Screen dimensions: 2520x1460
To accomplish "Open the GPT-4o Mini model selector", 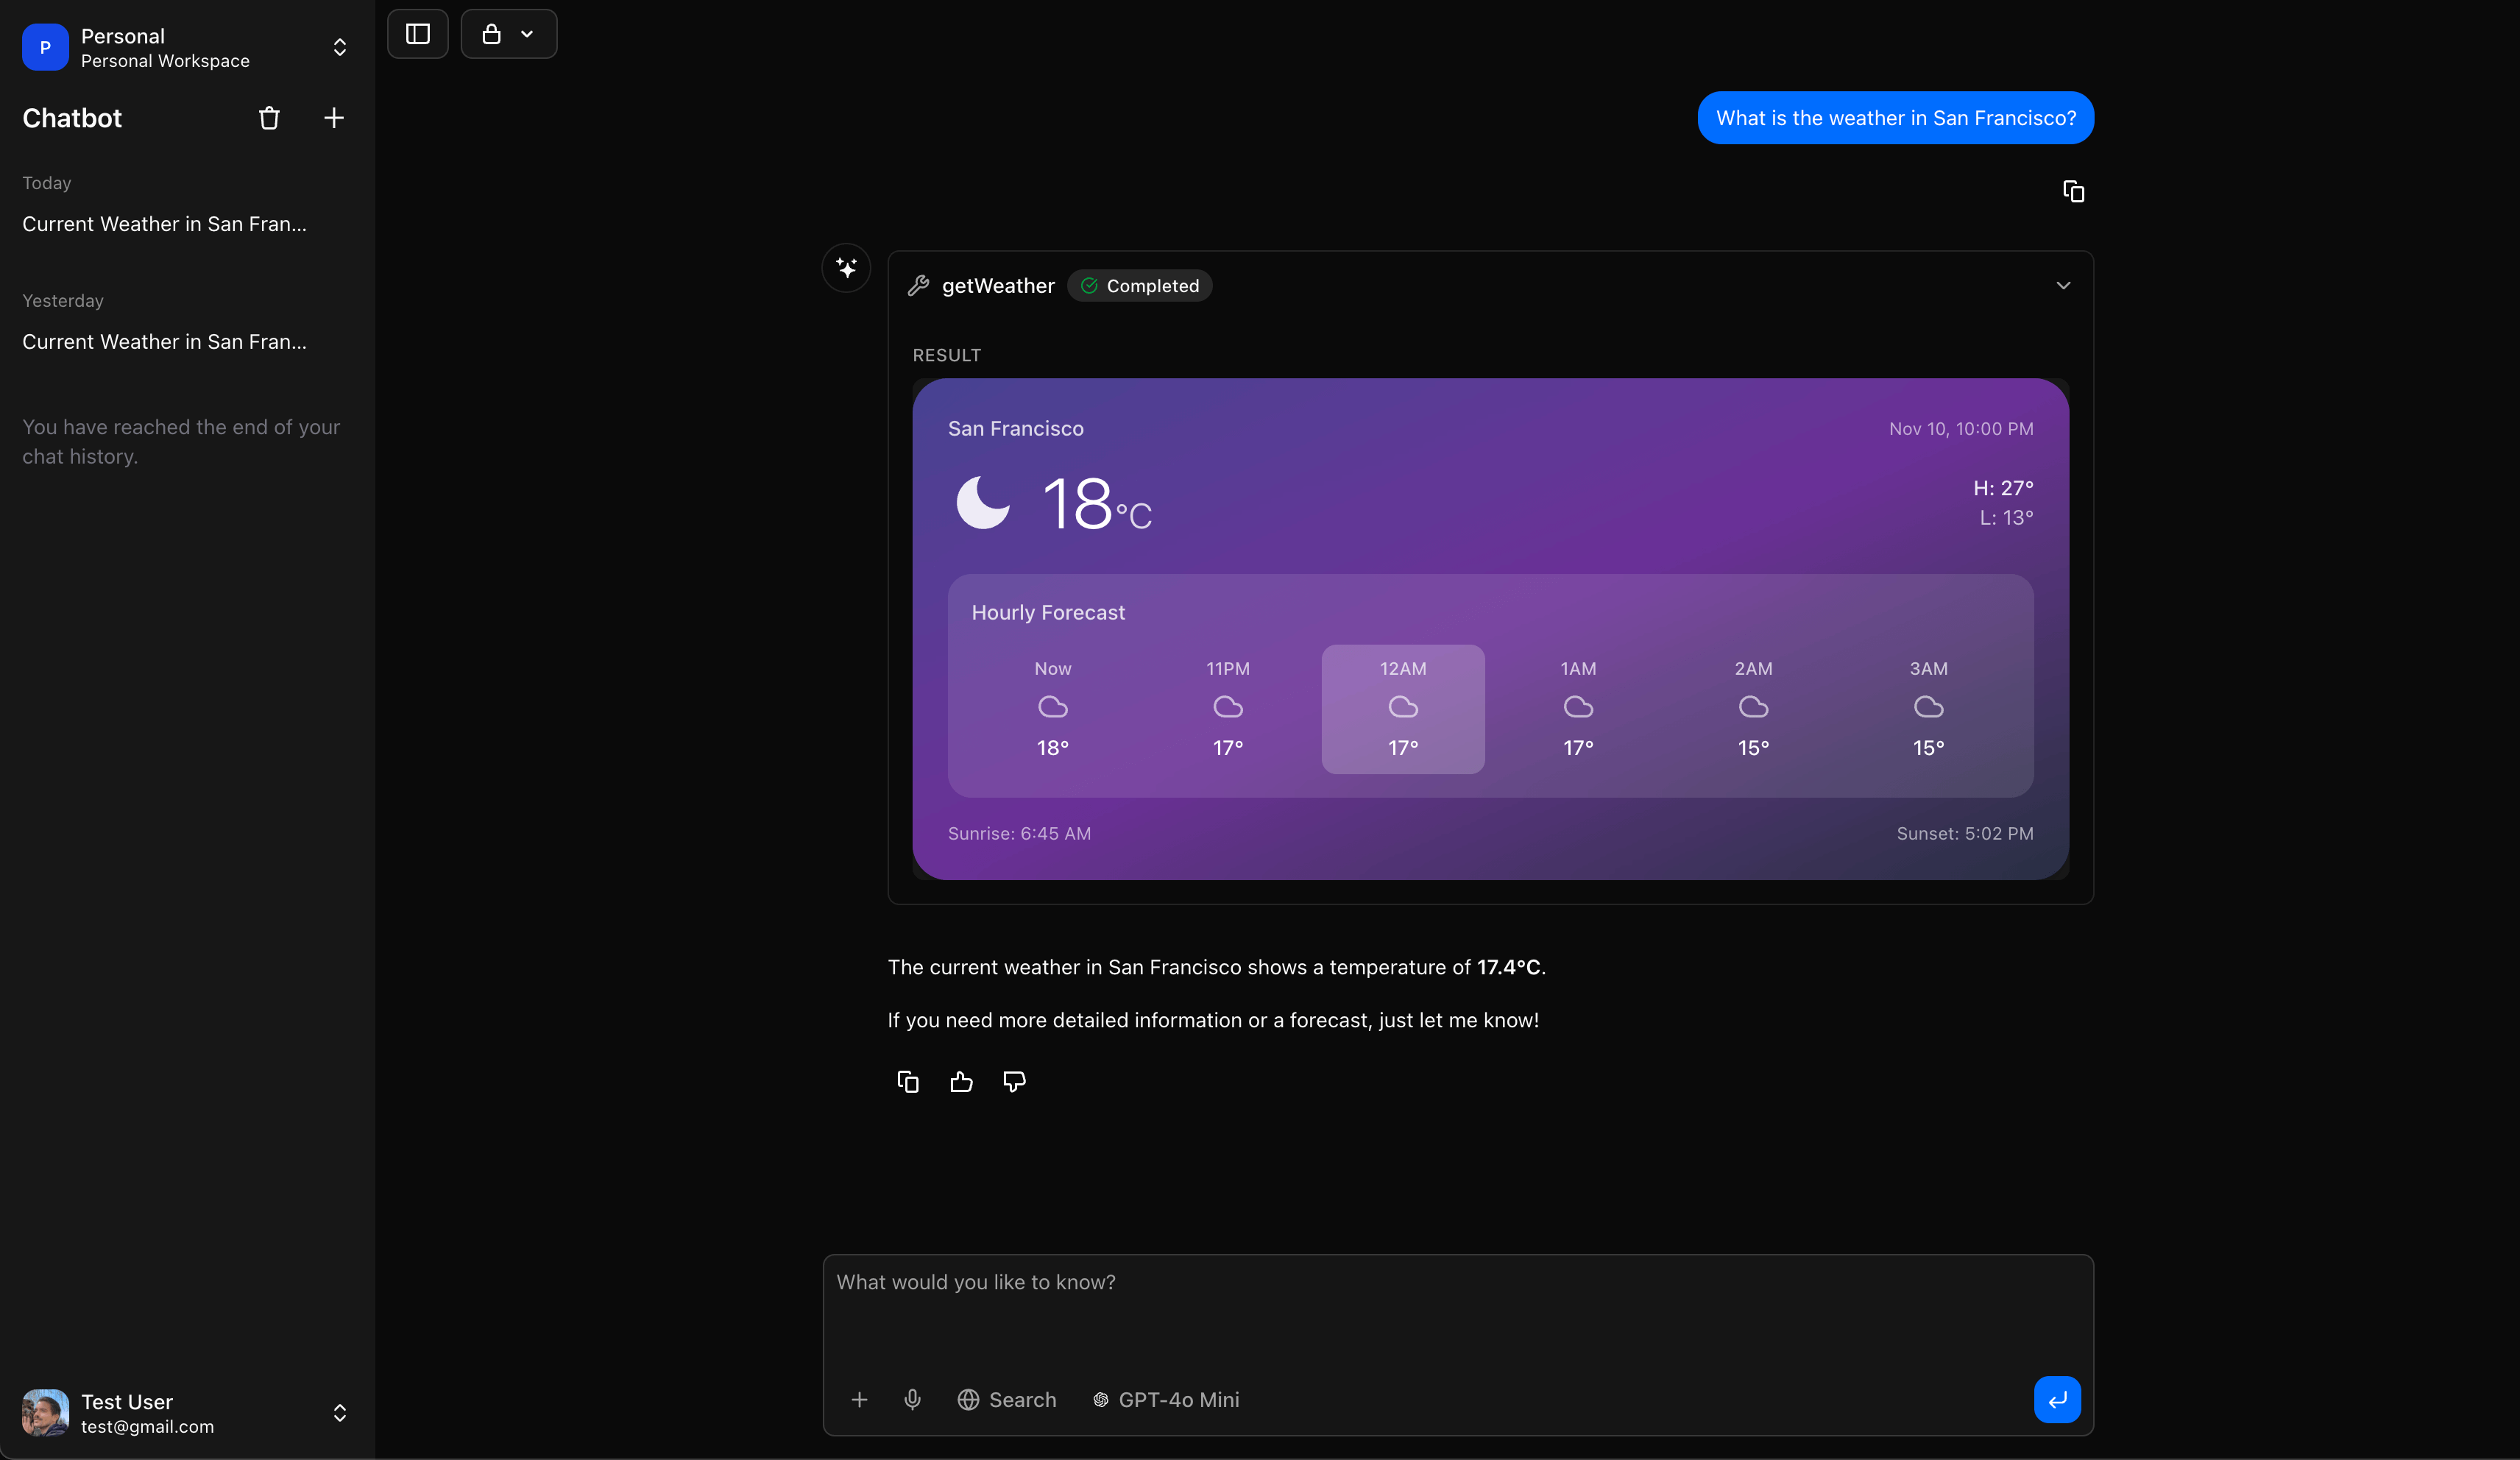I will point(1166,1399).
